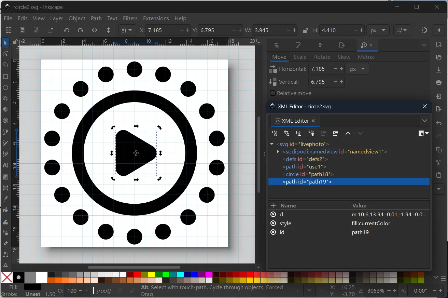Delete node in XML Editor
The width and height of the screenshot is (448, 298).
[311, 133]
